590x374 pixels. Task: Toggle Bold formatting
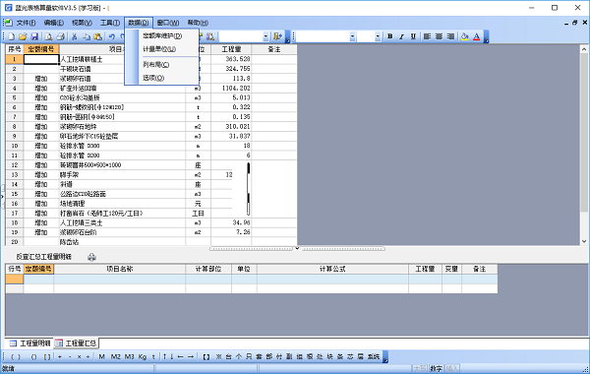[389, 36]
